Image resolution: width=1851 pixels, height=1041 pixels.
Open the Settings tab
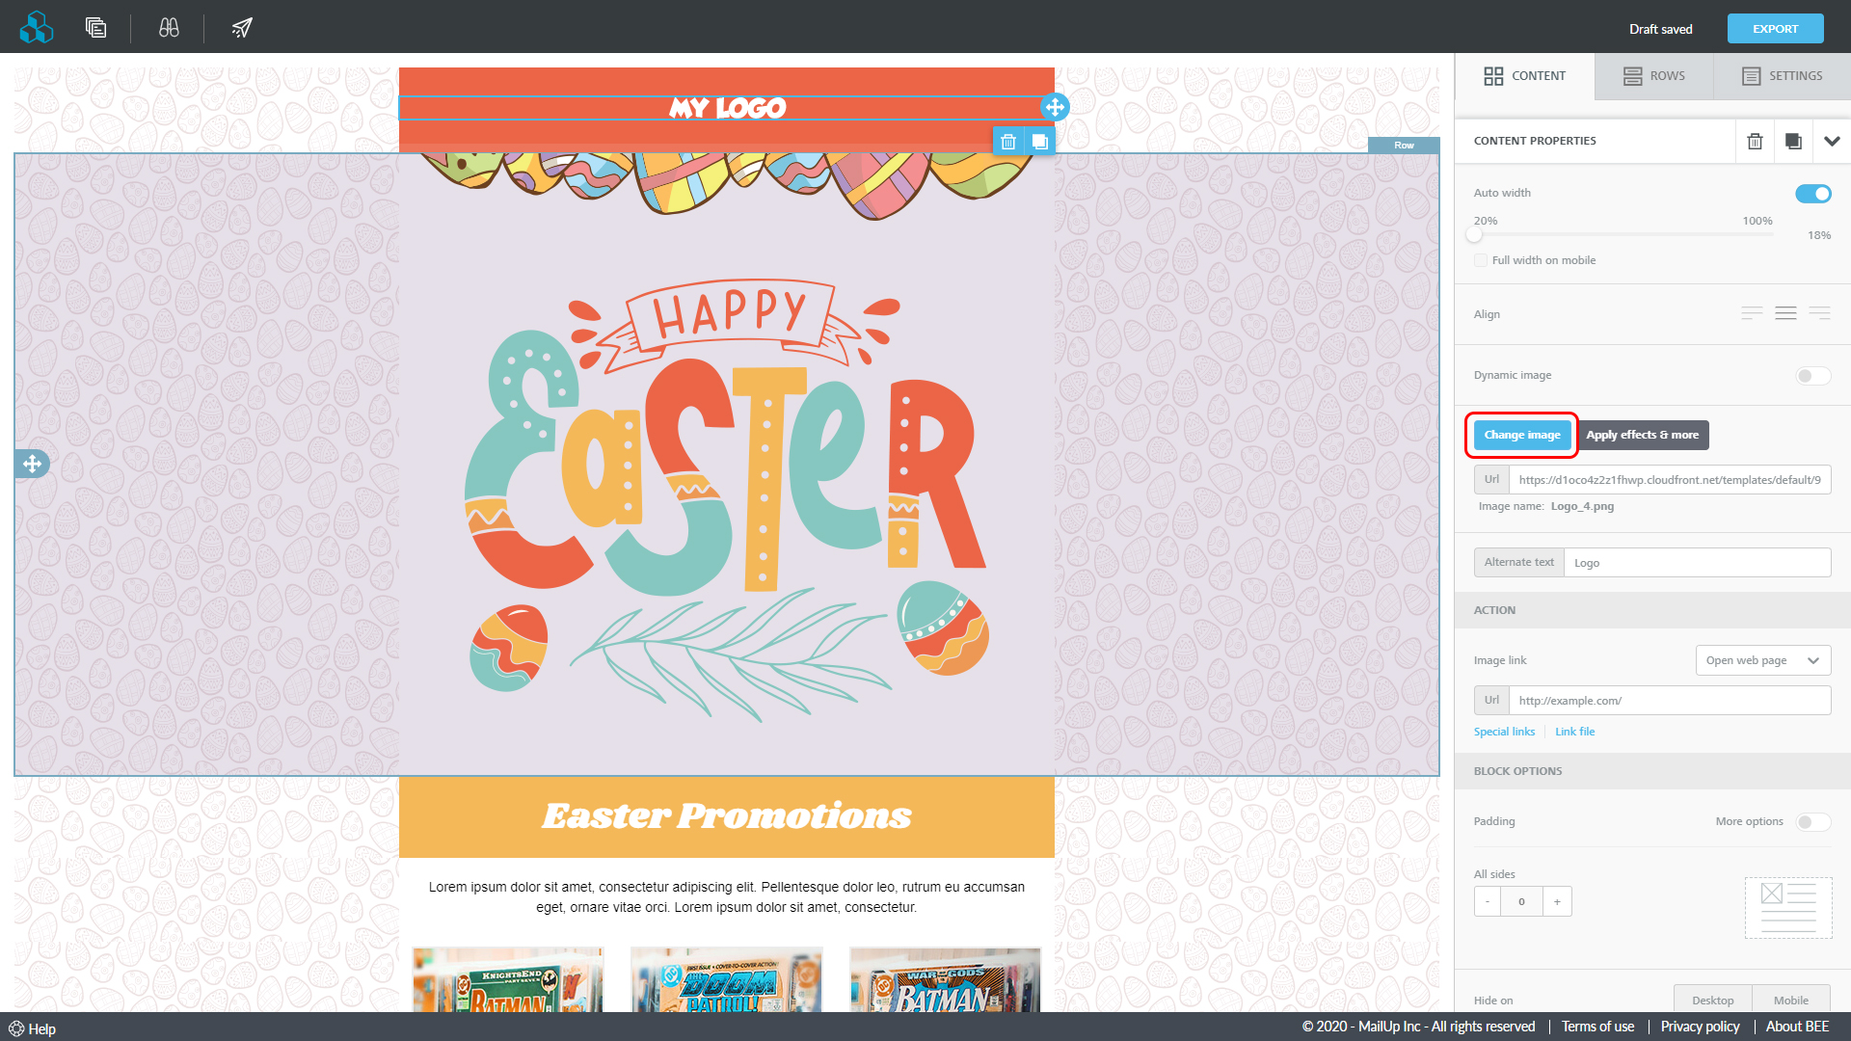1782,76
